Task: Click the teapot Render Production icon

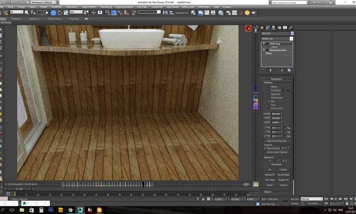Action: 253,12
